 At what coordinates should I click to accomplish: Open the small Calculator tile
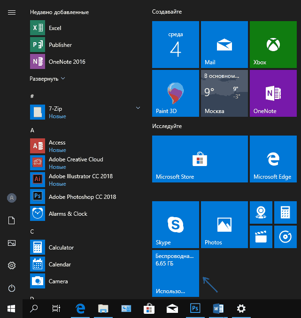click(286, 212)
